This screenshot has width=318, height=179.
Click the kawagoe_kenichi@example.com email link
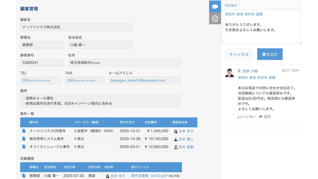click(x=138, y=81)
